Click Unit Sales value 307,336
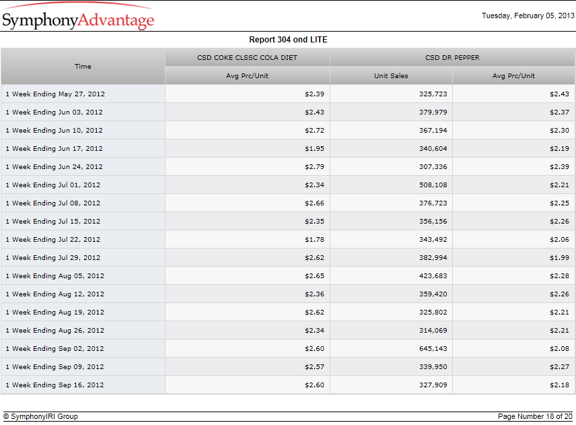The width and height of the screenshot is (576, 425). click(433, 167)
